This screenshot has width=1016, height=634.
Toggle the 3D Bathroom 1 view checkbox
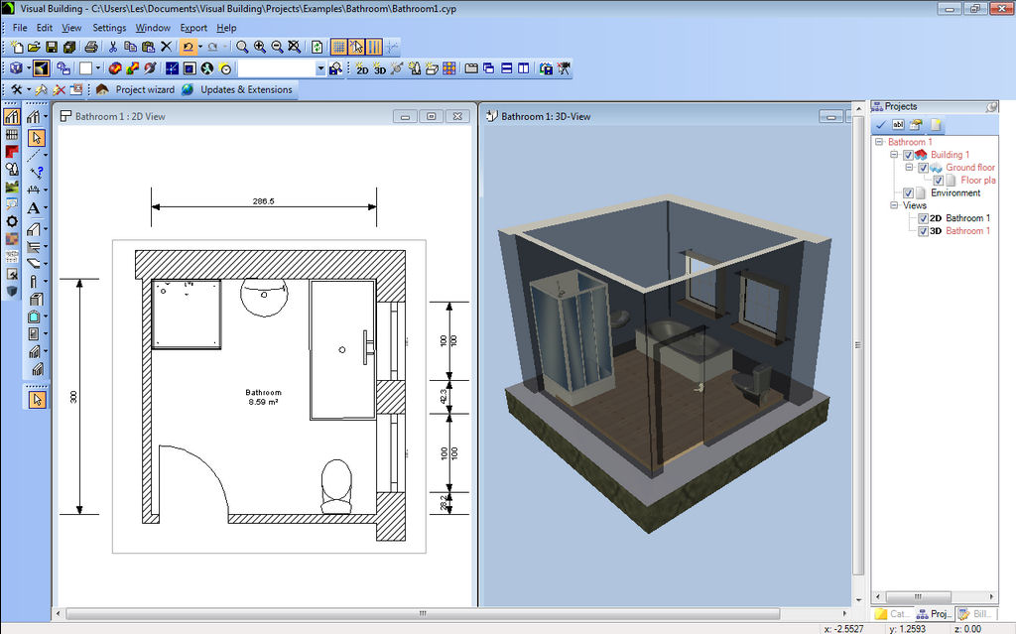[923, 231]
